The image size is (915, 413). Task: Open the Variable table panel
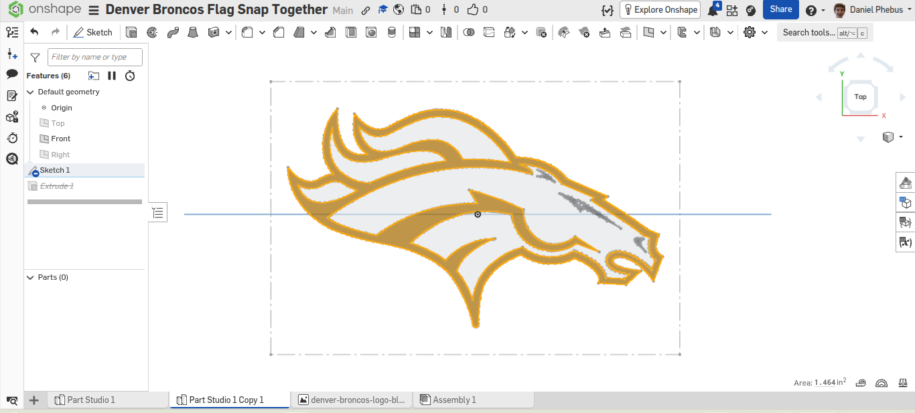click(906, 242)
